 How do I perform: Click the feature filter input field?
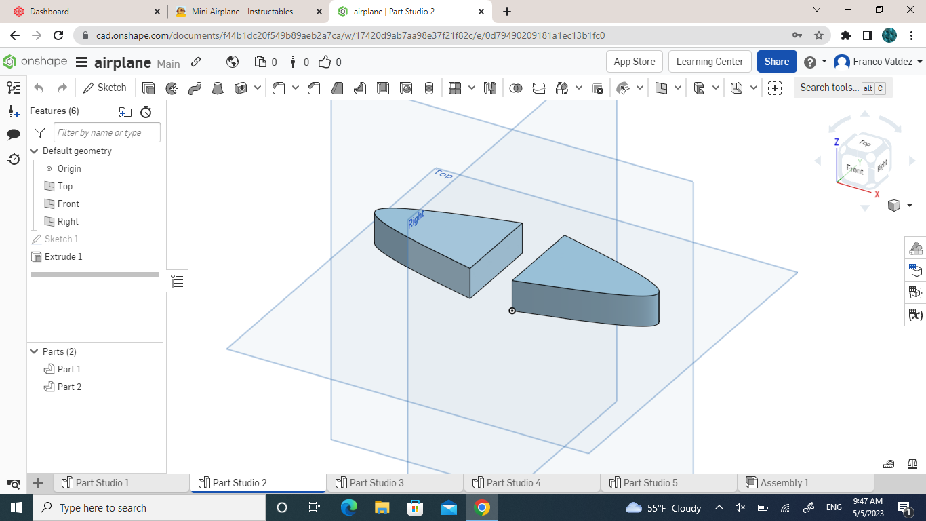(106, 132)
